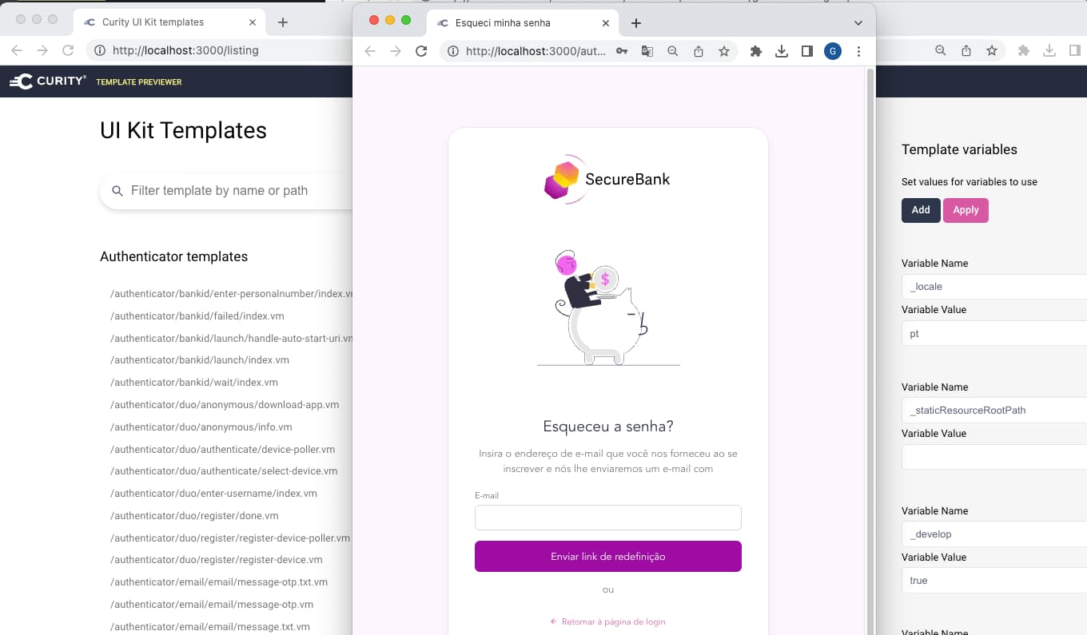Open the G profile avatar
This screenshot has width=1087, height=635.
tap(833, 51)
